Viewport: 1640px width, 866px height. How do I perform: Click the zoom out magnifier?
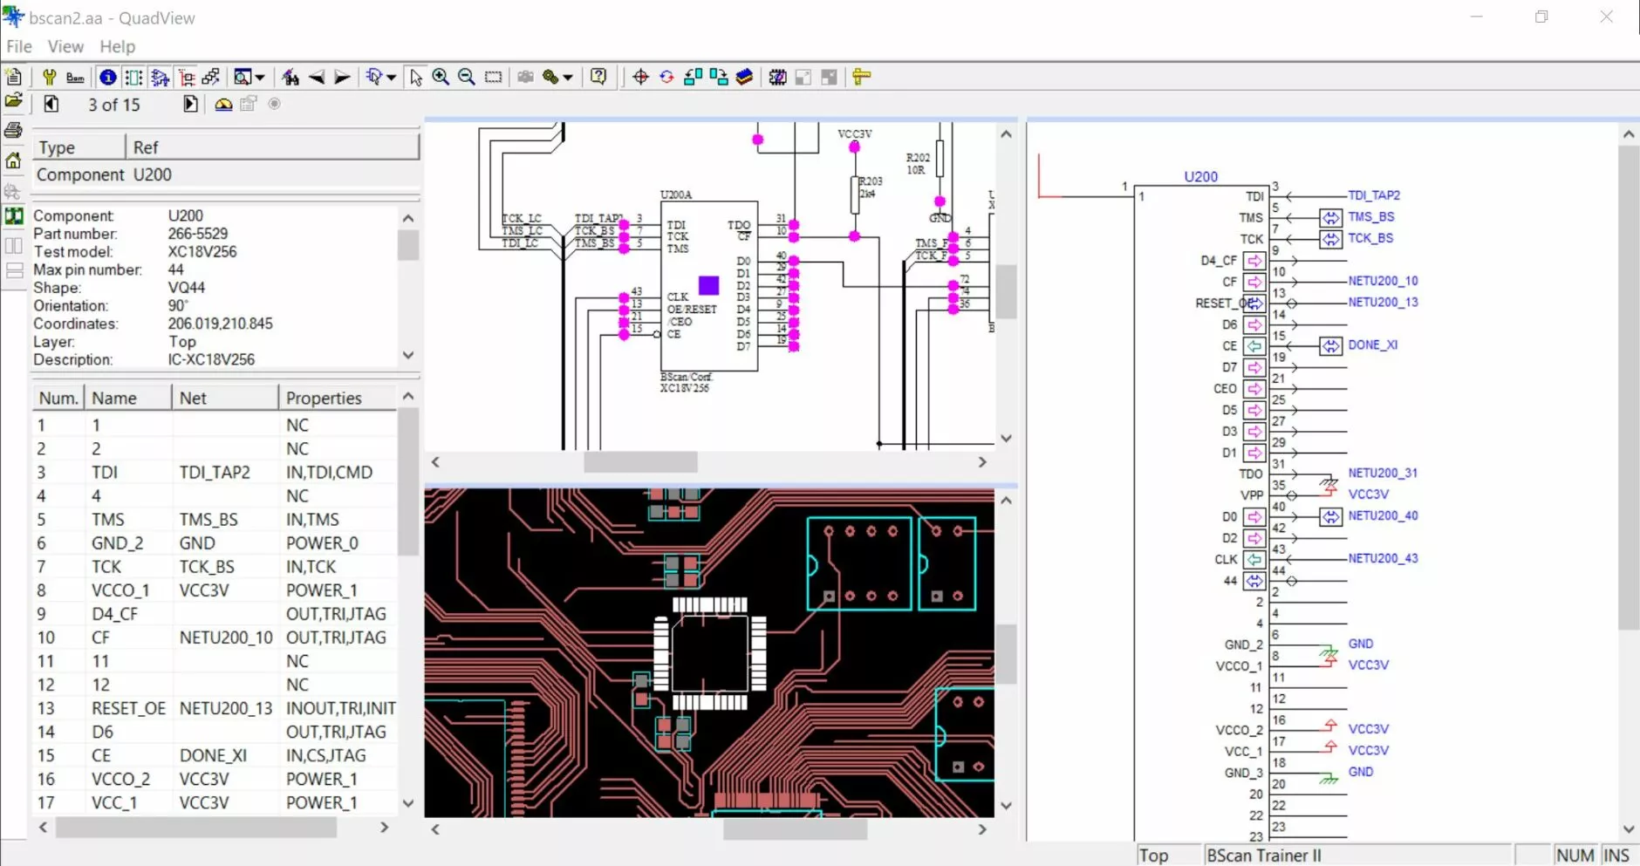(x=467, y=77)
